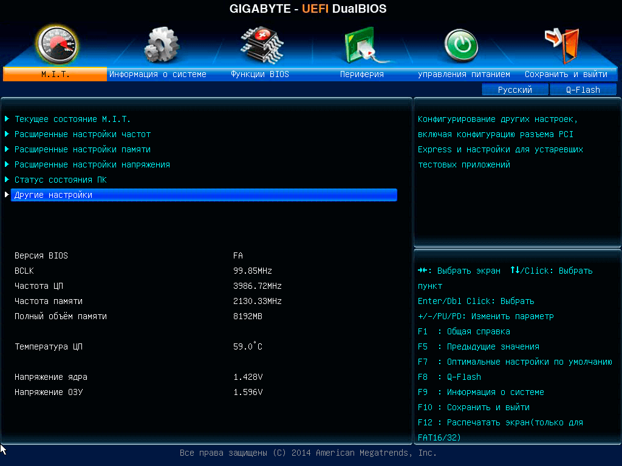Click the green power button icon

click(x=461, y=46)
